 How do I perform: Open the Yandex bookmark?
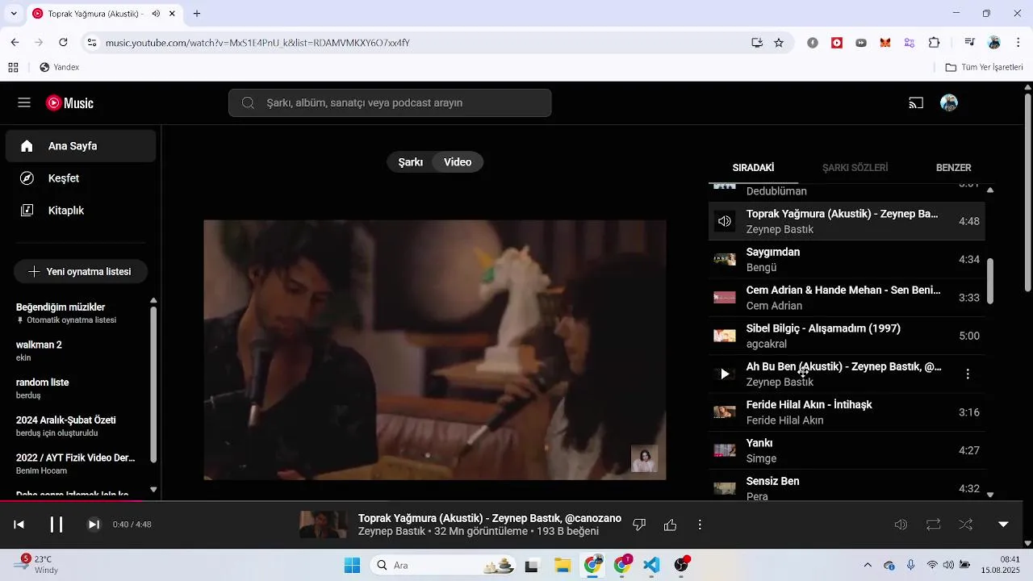60,67
